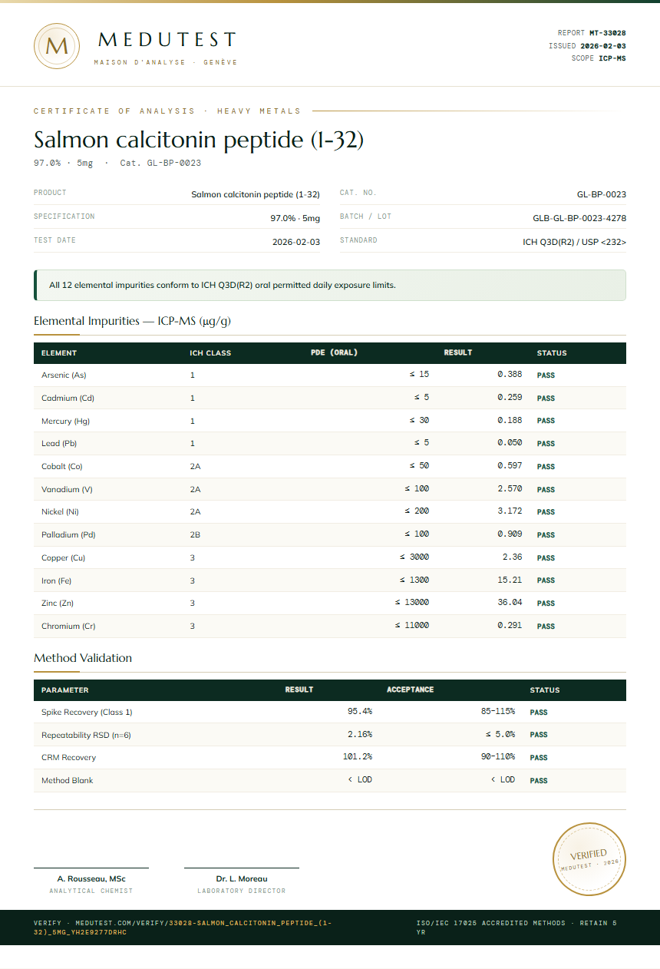Image resolution: width=660 pixels, height=969 pixels.
Task: Click Iron result value 15.21
Action: point(510,580)
